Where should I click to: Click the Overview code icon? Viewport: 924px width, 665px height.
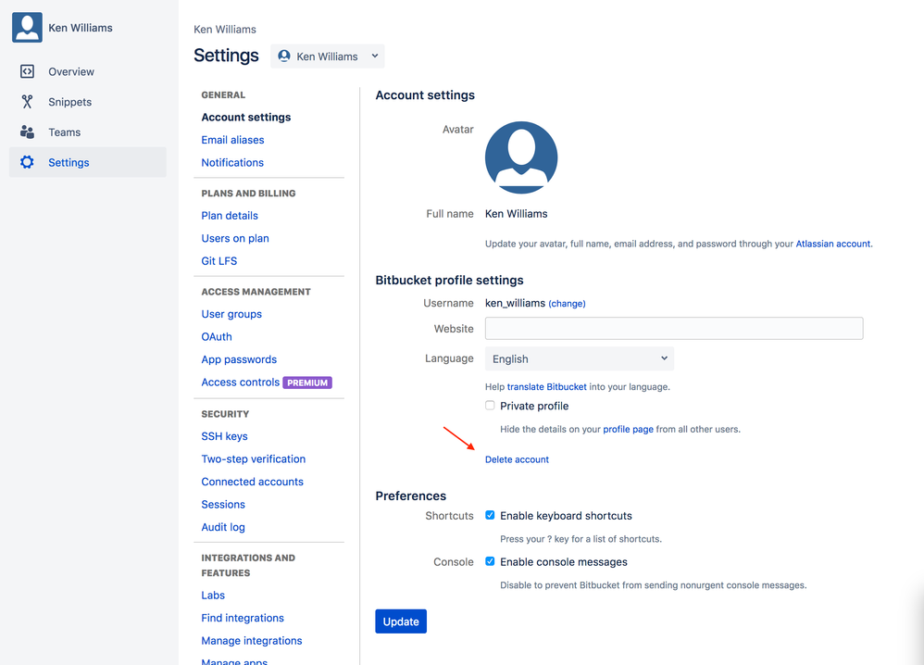tap(27, 71)
